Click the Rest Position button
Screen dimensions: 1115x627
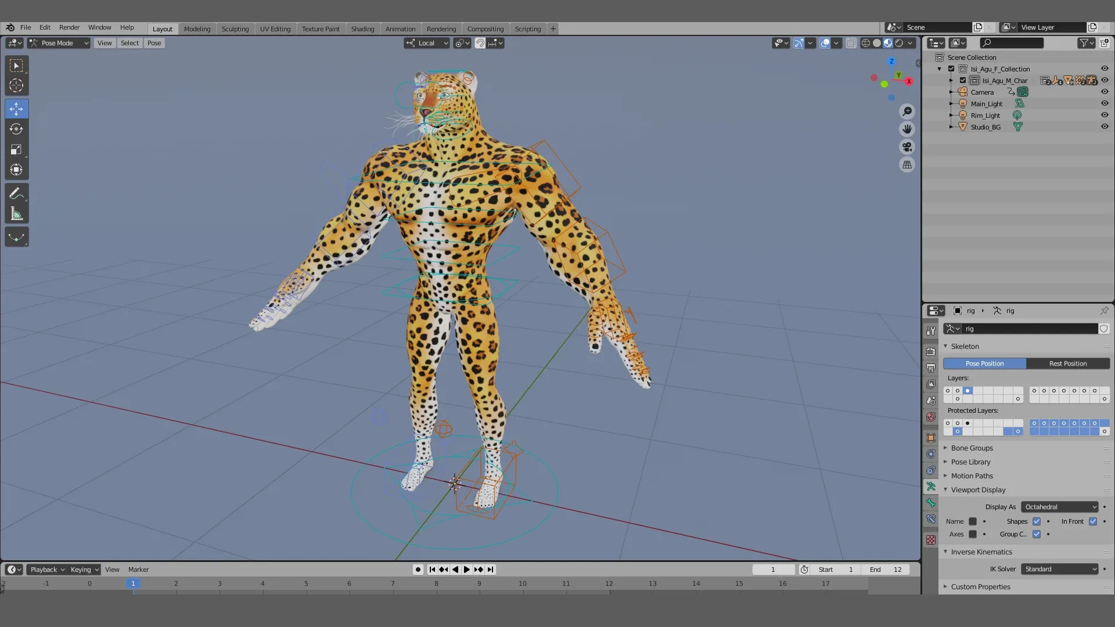point(1067,363)
